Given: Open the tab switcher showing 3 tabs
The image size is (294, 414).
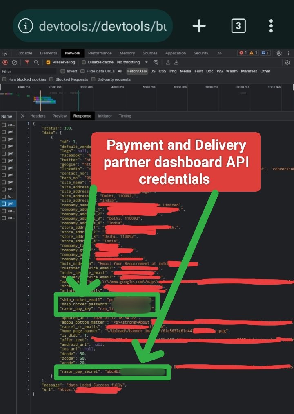Looking at the screenshot, I should point(238,26).
